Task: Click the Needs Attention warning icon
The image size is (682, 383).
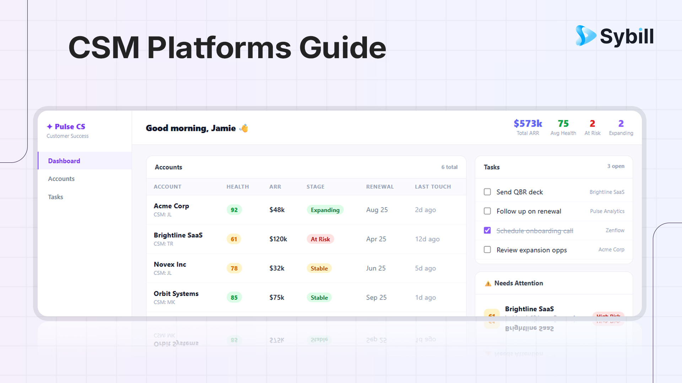Action: [x=488, y=283]
